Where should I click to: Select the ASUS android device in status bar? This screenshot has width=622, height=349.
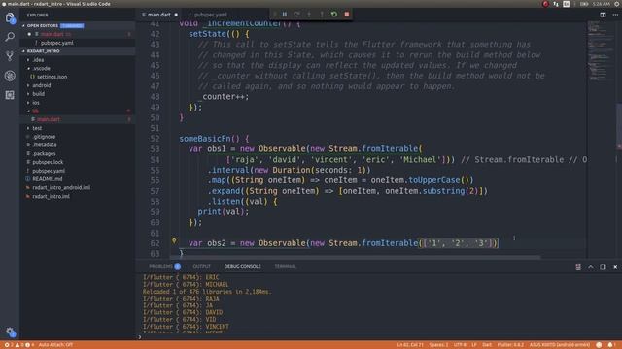click(560, 345)
